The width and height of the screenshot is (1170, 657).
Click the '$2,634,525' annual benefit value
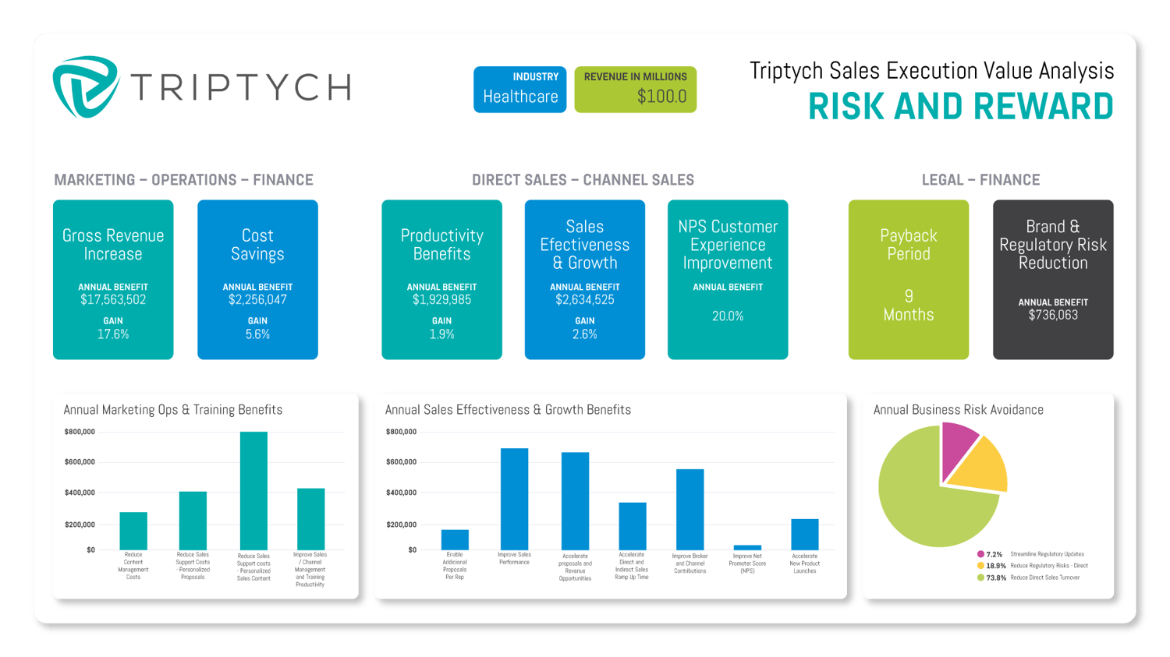(x=585, y=300)
